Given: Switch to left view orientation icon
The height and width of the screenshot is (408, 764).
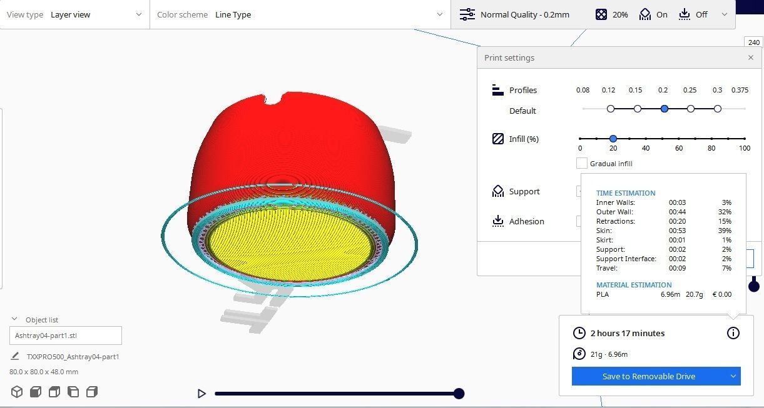Looking at the screenshot, I should tap(73, 392).
